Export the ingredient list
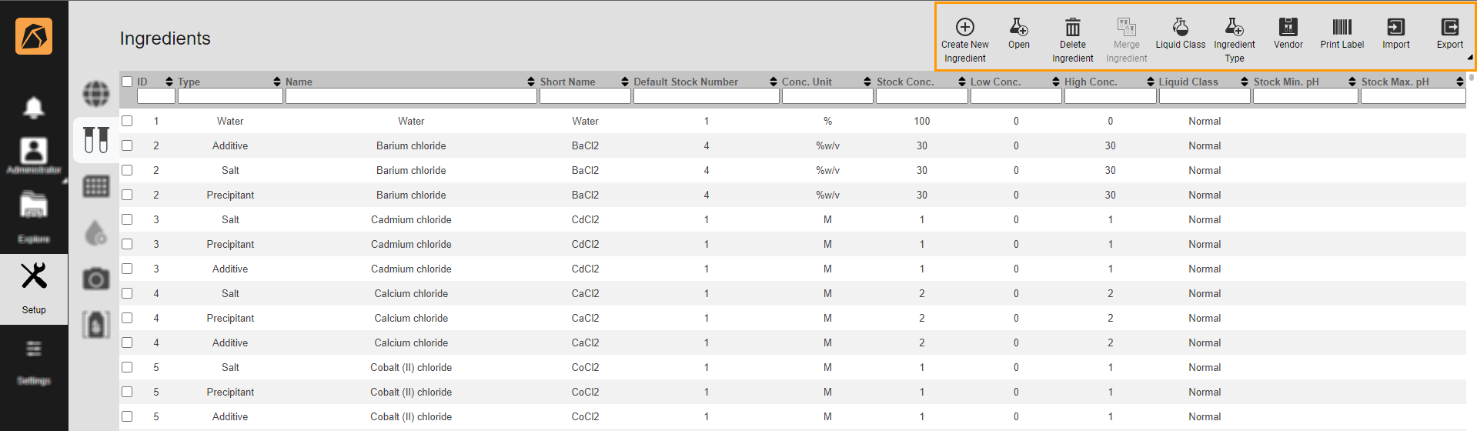 pyautogui.click(x=1449, y=28)
